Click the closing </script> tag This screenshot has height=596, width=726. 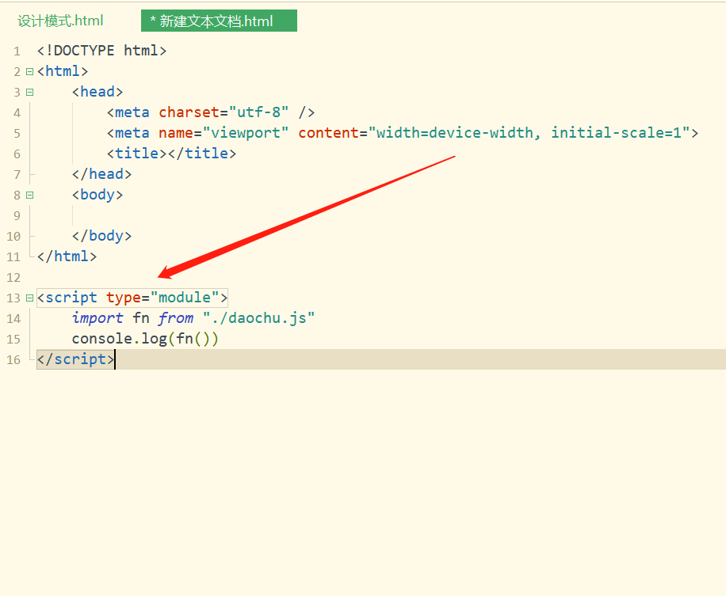click(x=74, y=359)
